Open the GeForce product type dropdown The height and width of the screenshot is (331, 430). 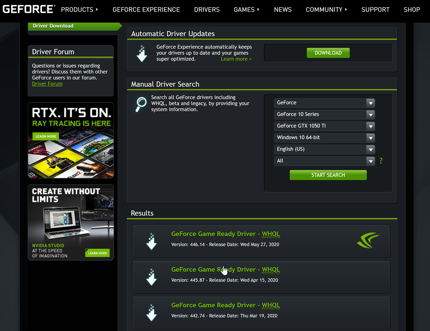click(324, 103)
